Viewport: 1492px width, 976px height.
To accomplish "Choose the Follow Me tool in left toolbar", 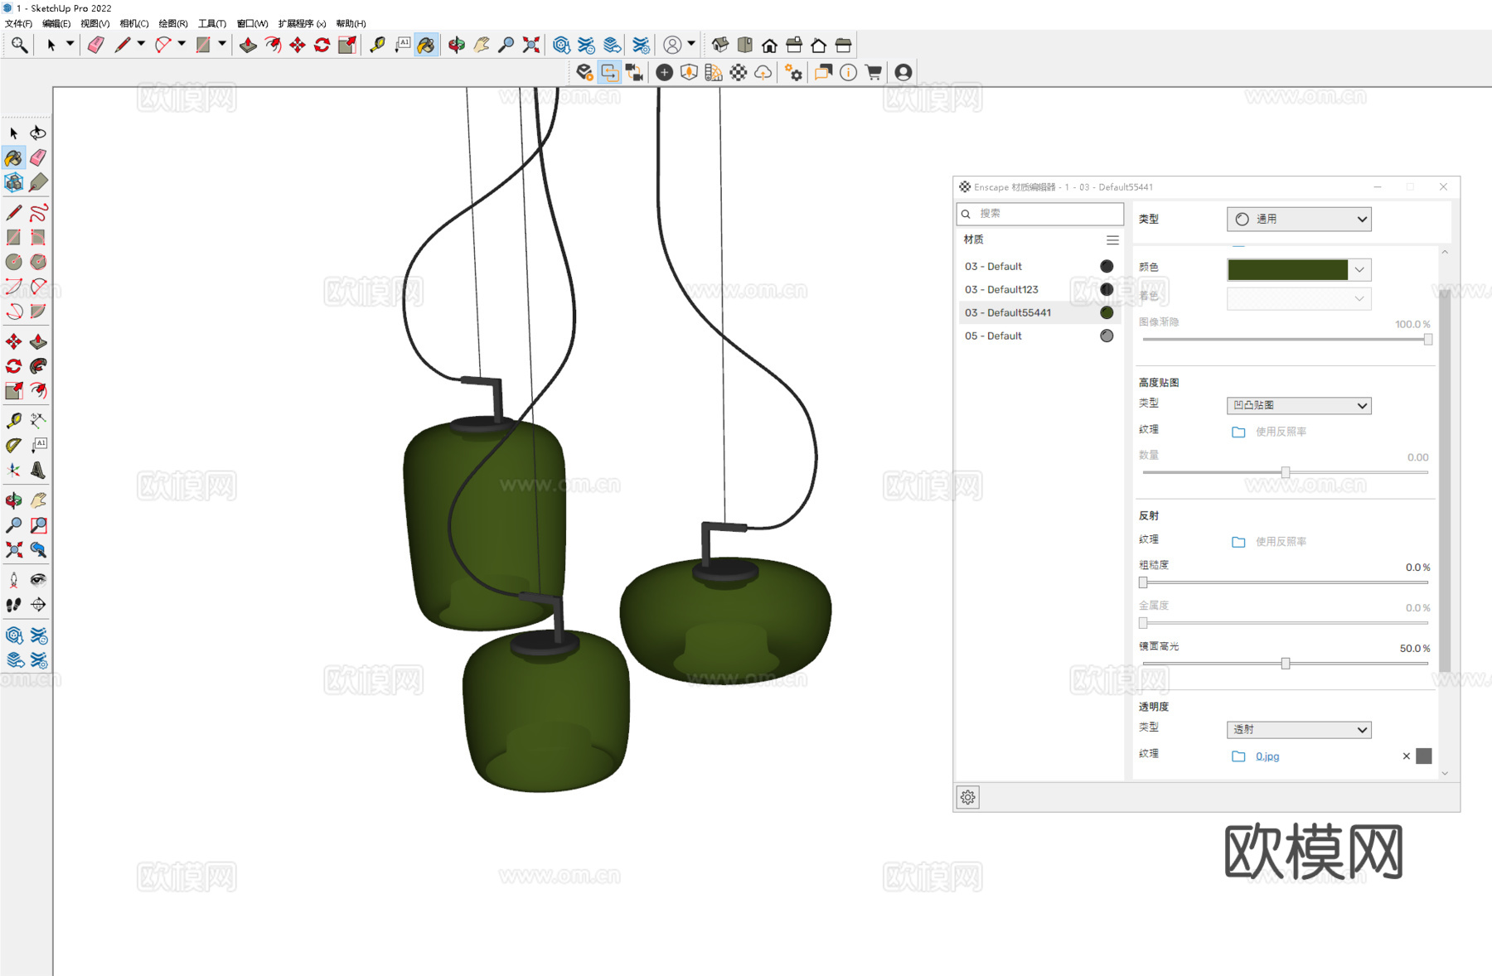I will (38, 366).
